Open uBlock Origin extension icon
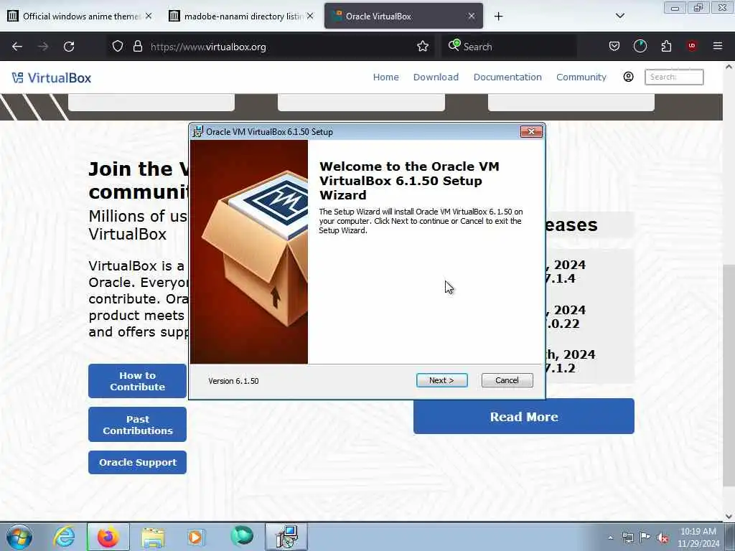Screen dimensions: 735x551 pyautogui.click(x=692, y=46)
